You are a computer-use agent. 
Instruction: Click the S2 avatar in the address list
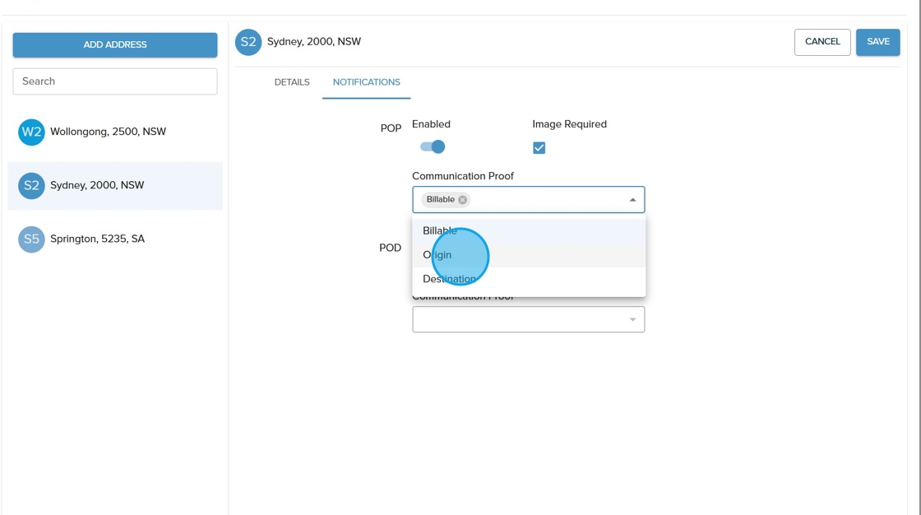click(x=31, y=185)
